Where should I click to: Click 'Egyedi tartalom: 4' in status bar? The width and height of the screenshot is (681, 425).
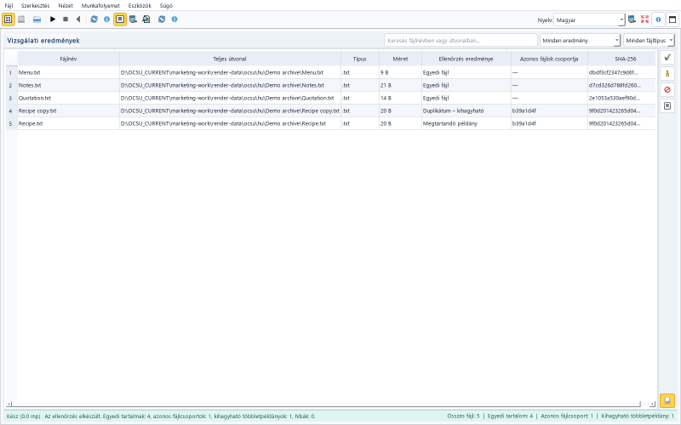pyautogui.click(x=510, y=416)
